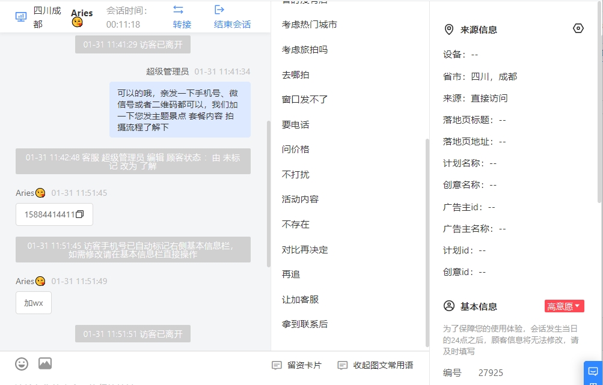
Task: Open the hexagon settings icon in 来源信息
Action: [x=578, y=28]
